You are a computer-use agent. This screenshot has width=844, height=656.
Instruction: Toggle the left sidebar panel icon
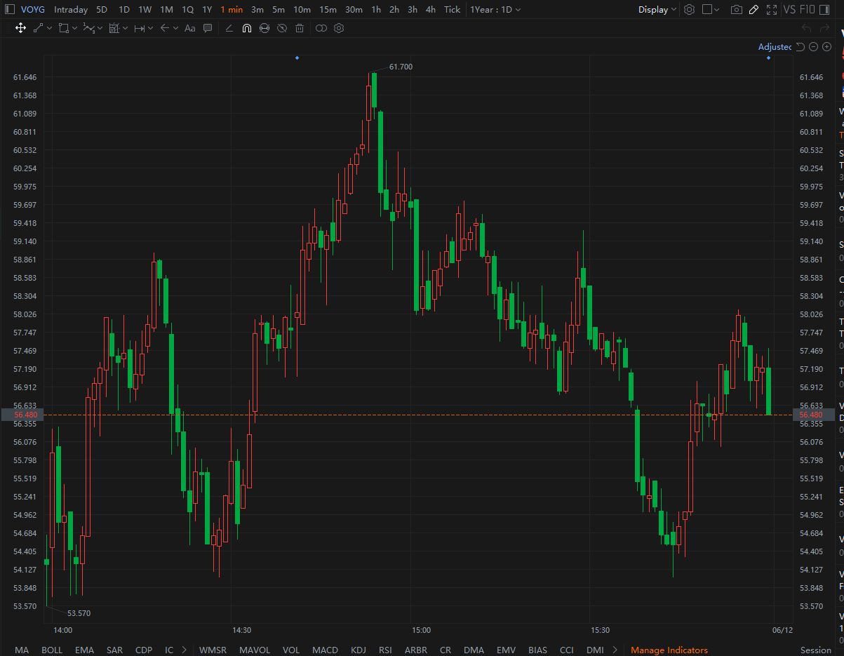click(10, 10)
